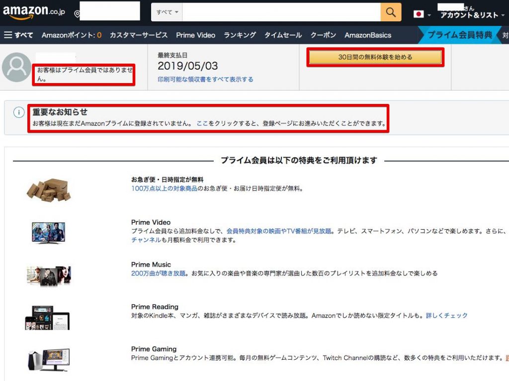The height and width of the screenshot is (381, 509).
Task: Click the Japan flag language icon
Action: (x=418, y=13)
